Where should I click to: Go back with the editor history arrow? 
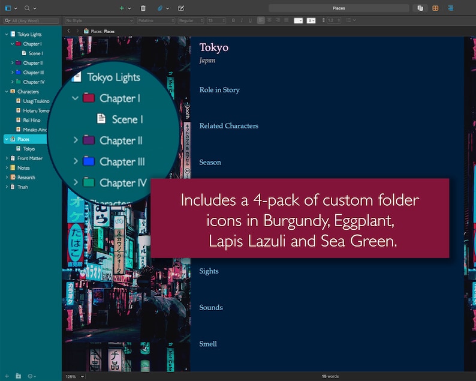click(68, 31)
